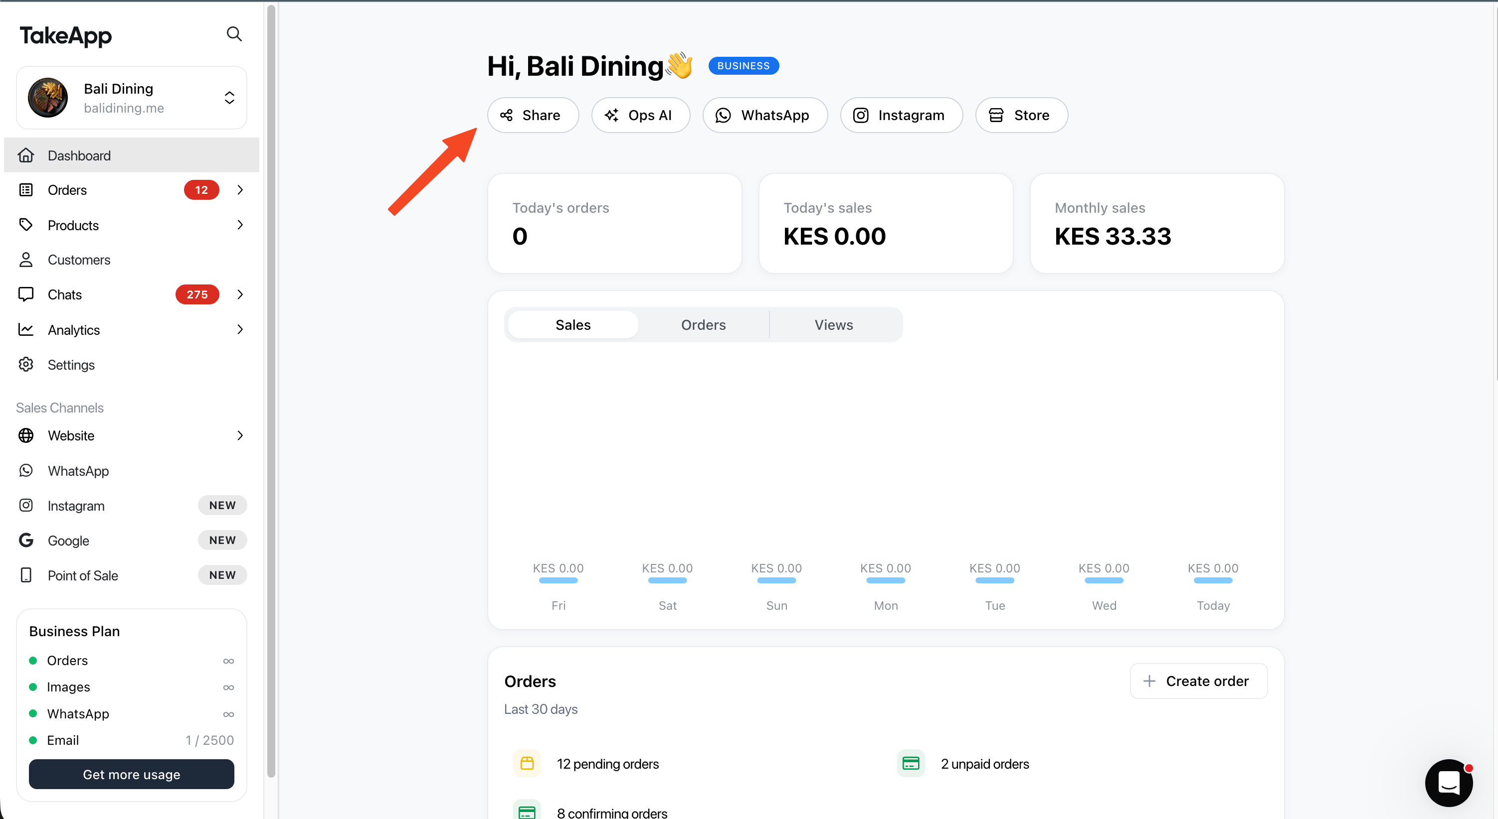Image resolution: width=1498 pixels, height=819 pixels.
Task: Expand the Orders submenu chevron
Action: (x=240, y=190)
